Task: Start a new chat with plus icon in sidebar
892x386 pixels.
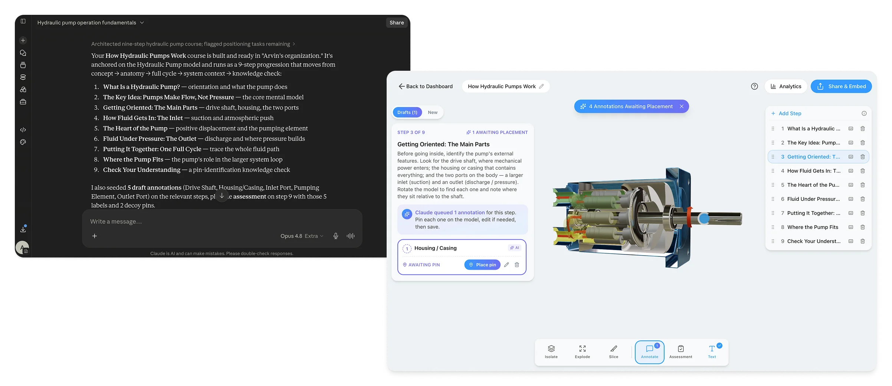Action: [x=23, y=40]
